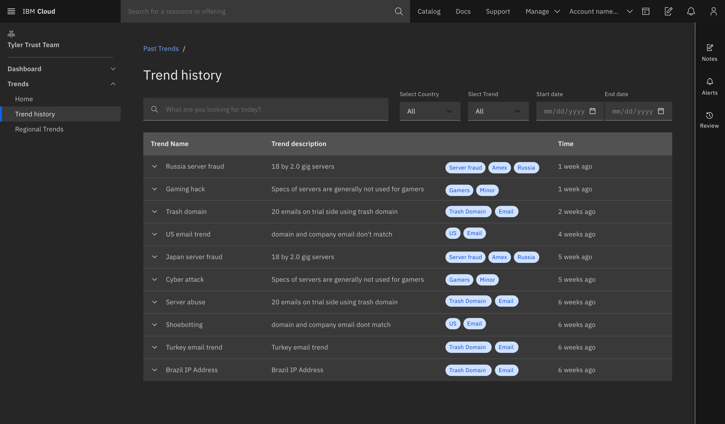The width and height of the screenshot is (725, 424).
Task: Follow the Past Trends breadcrumb link
Action: [161, 49]
